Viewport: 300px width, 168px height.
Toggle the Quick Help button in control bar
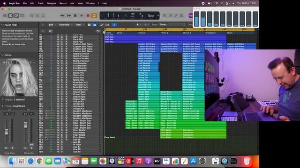tap(16, 15)
